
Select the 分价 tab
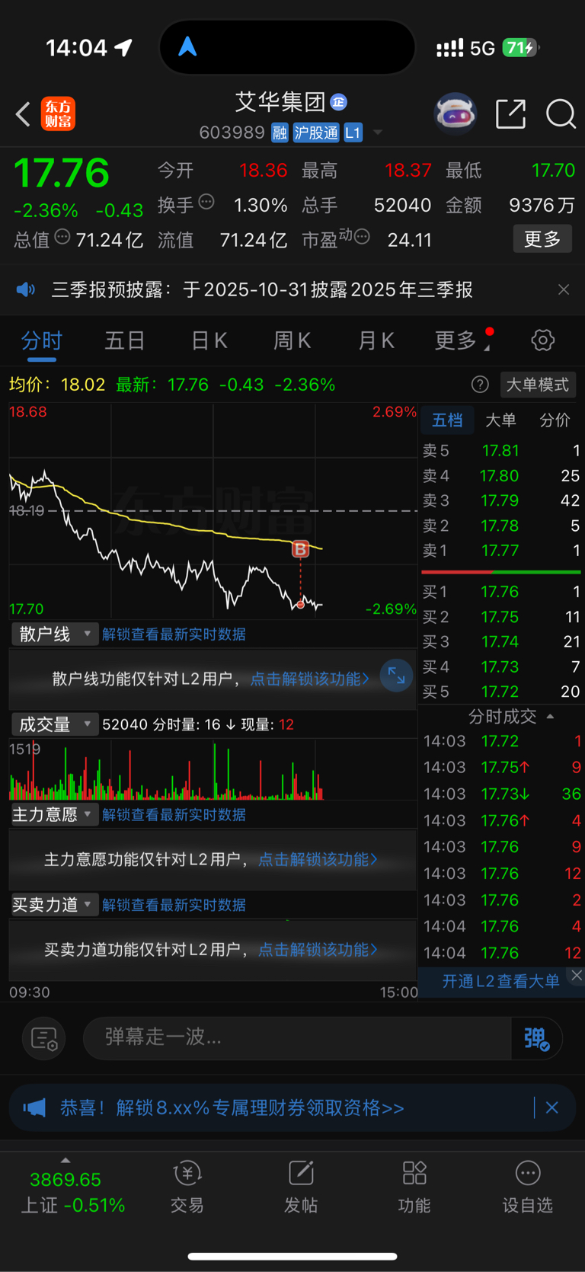555,420
